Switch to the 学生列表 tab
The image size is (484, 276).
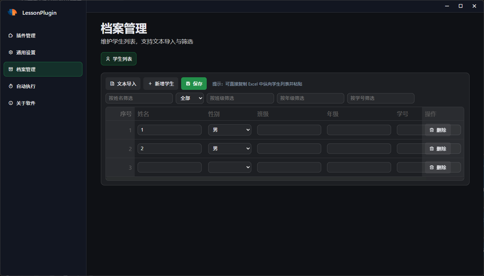pyautogui.click(x=118, y=59)
